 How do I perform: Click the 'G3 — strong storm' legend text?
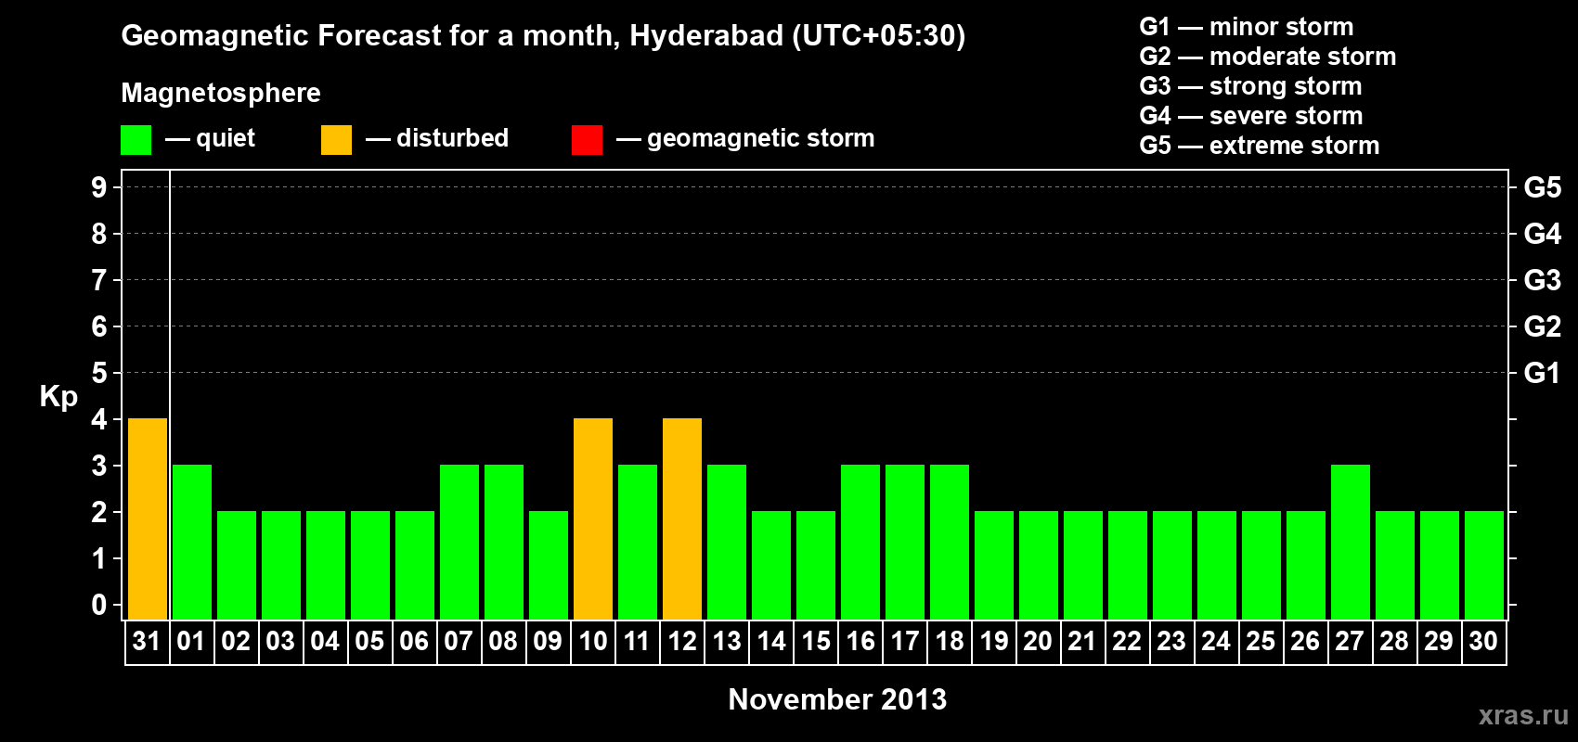[1250, 86]
